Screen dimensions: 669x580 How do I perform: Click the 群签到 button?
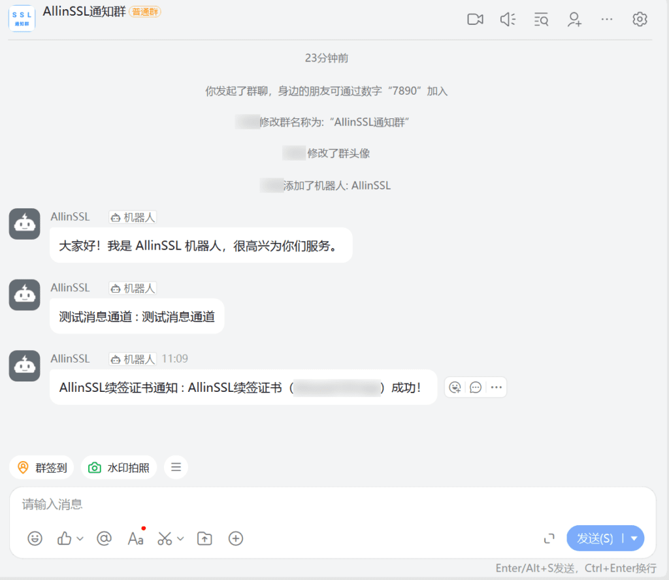[x=42, y=468]
